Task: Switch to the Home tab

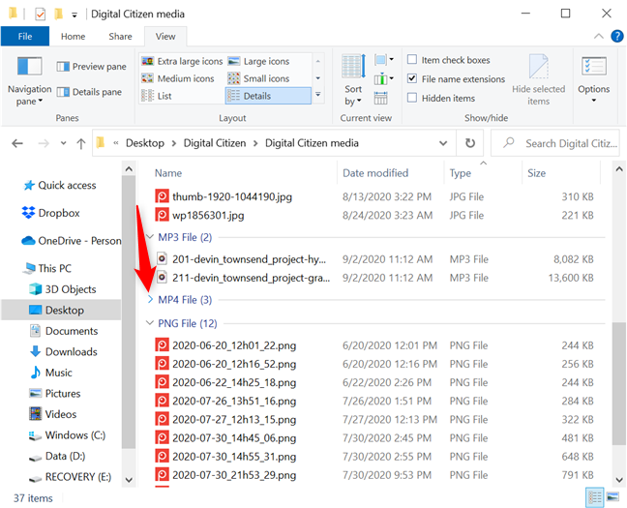Action: click(73, 37)
